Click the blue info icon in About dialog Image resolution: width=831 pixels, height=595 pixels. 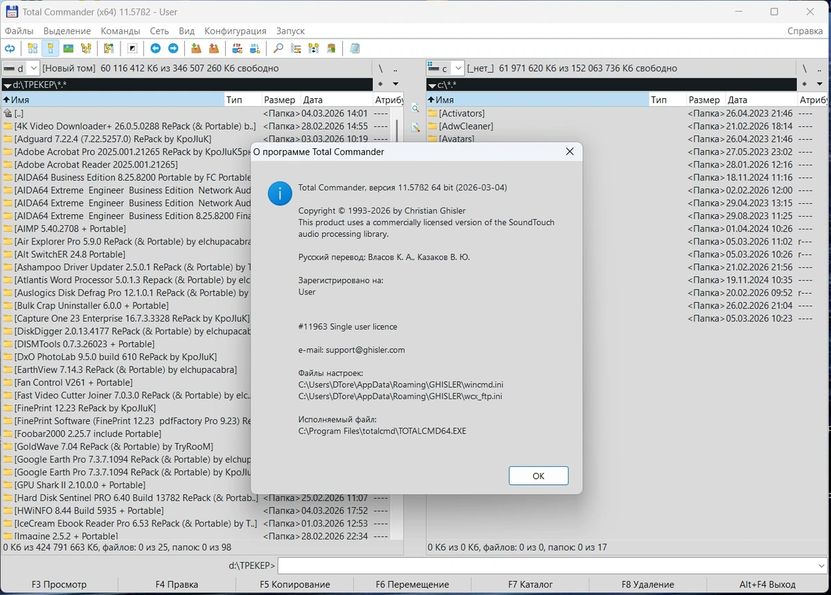(280, 193)
